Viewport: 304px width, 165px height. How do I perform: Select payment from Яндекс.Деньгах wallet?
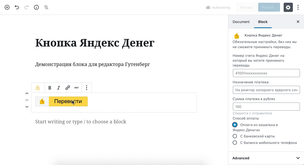(235, 125)
